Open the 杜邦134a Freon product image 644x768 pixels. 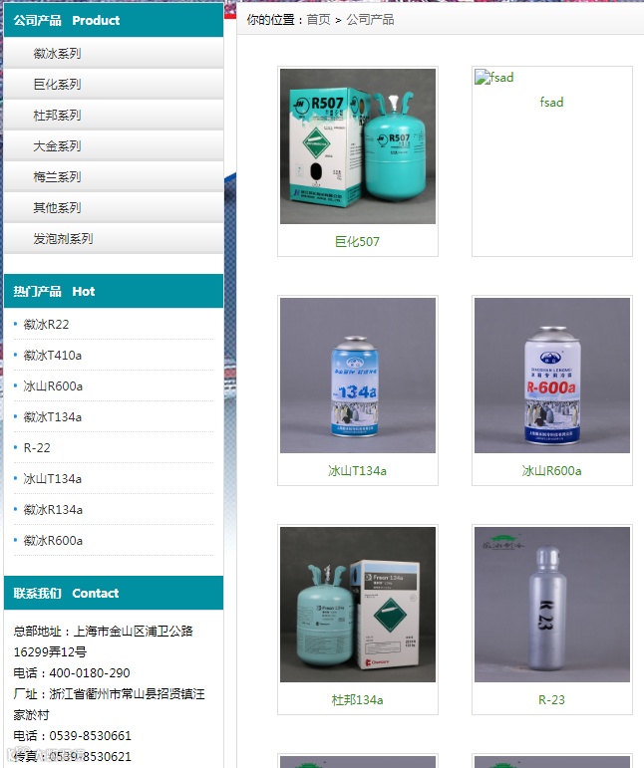click(358, 605)
